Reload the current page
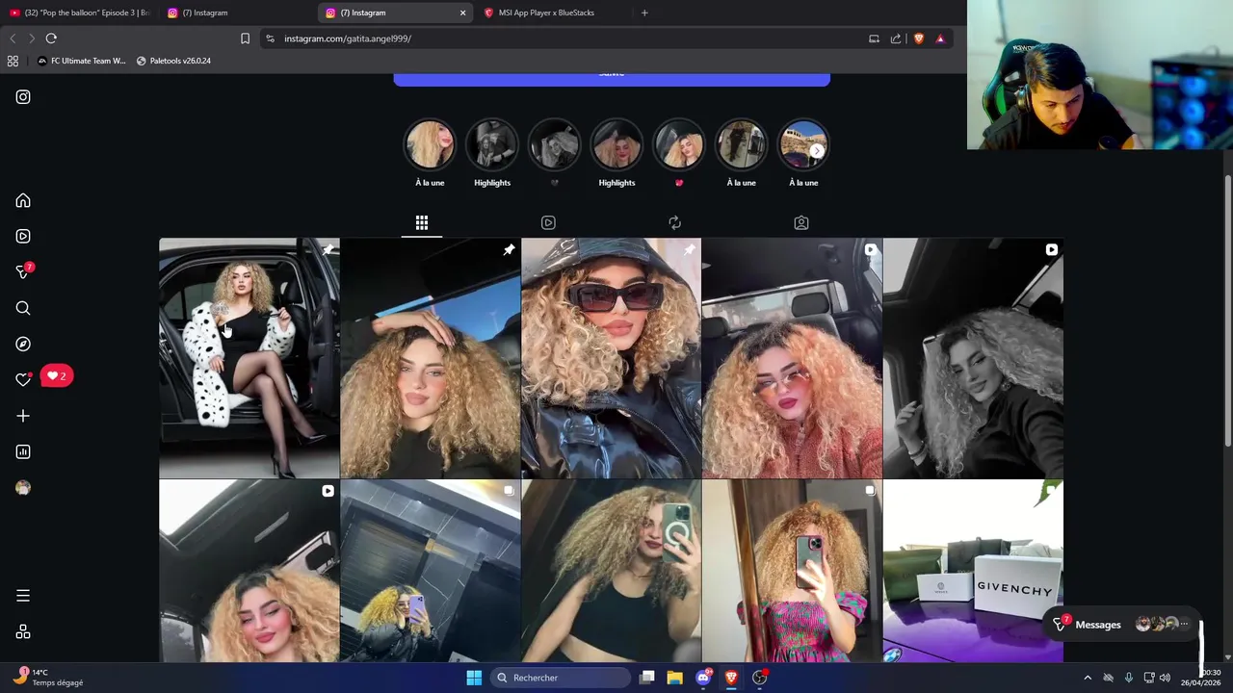 [x=51, y=38]
